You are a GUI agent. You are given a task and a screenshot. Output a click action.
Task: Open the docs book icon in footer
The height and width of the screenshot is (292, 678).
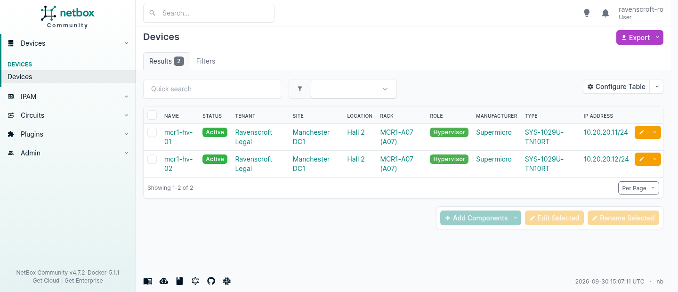148,281
